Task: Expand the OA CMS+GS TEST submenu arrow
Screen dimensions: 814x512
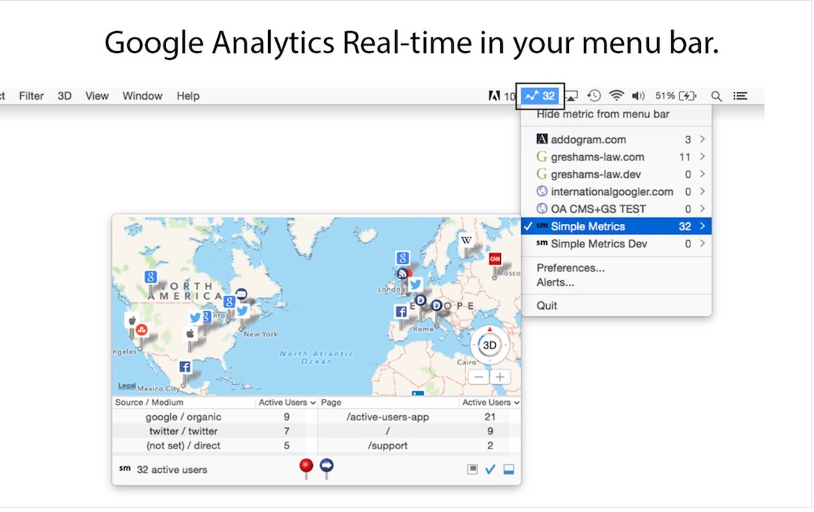Action: 702,209
